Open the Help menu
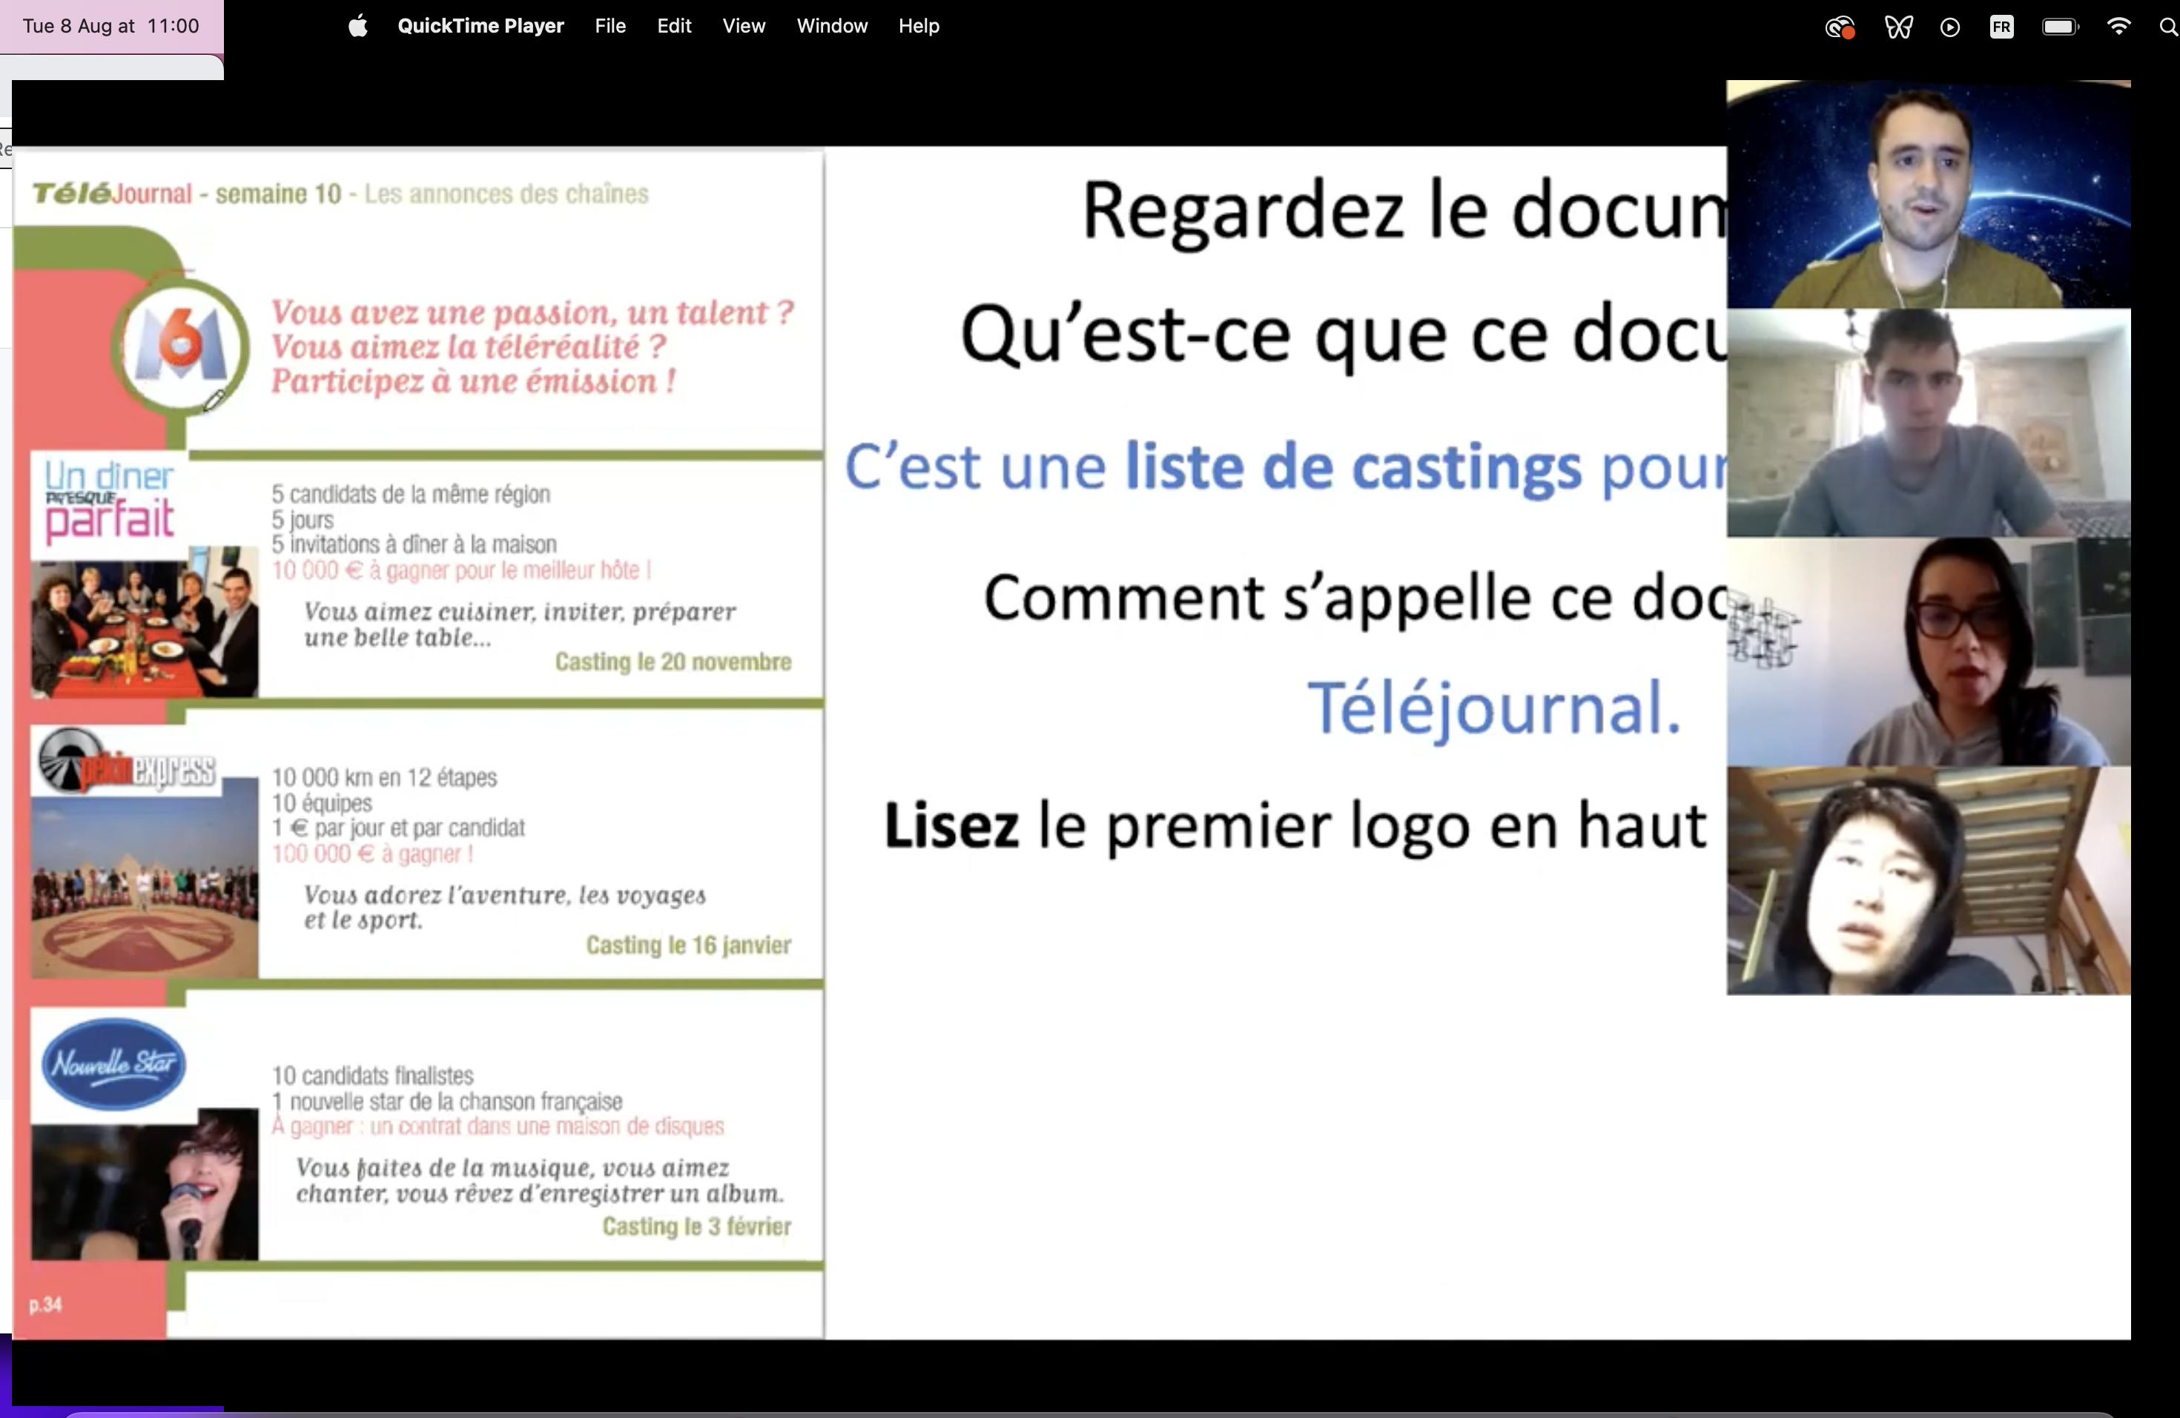Image resolution: width=2180 pixels, height=1418 pixels. [x=918, y=27]
